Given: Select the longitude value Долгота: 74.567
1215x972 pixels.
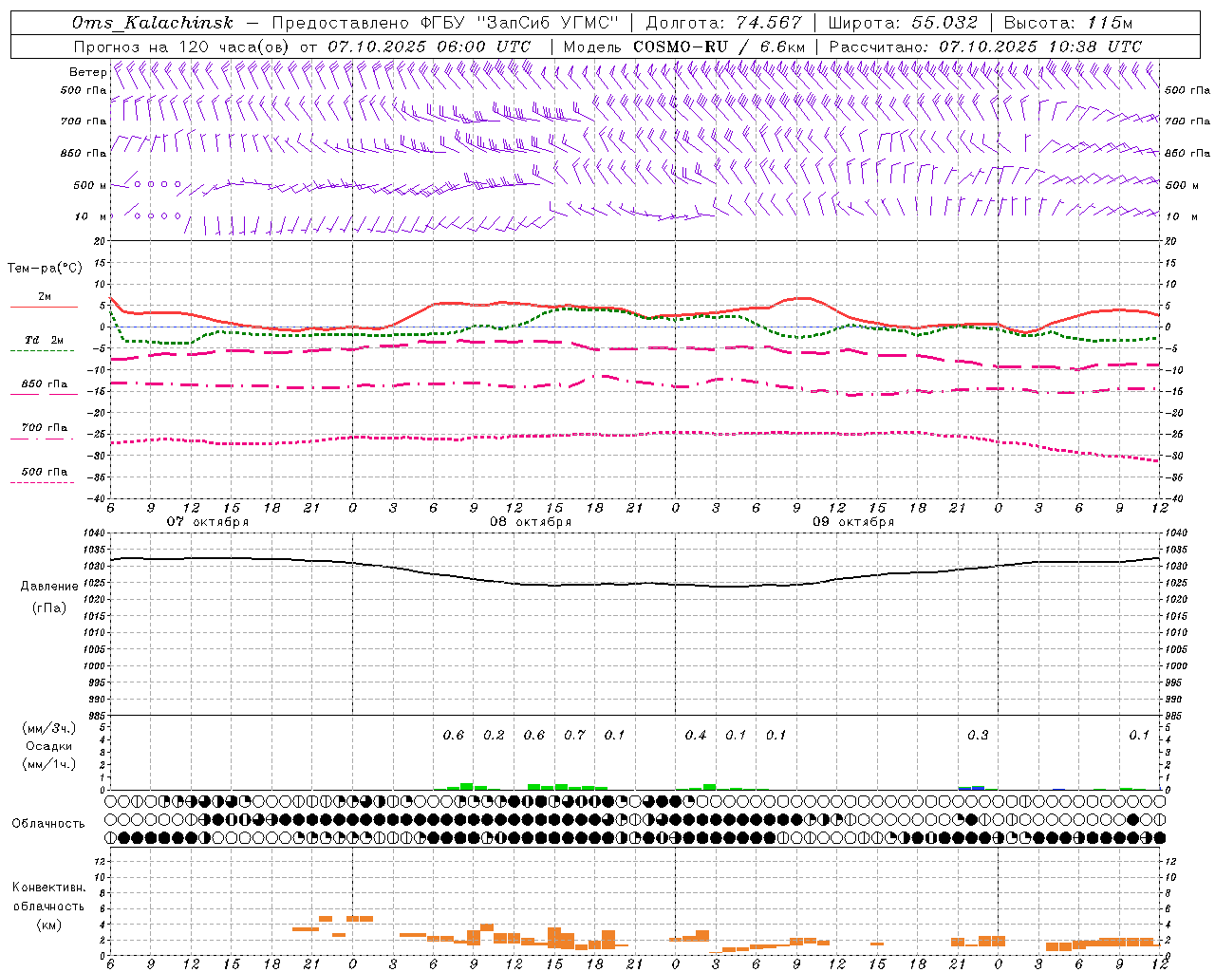Looking at the screenshot, I should pyautogui.click(x=723, y=23).
